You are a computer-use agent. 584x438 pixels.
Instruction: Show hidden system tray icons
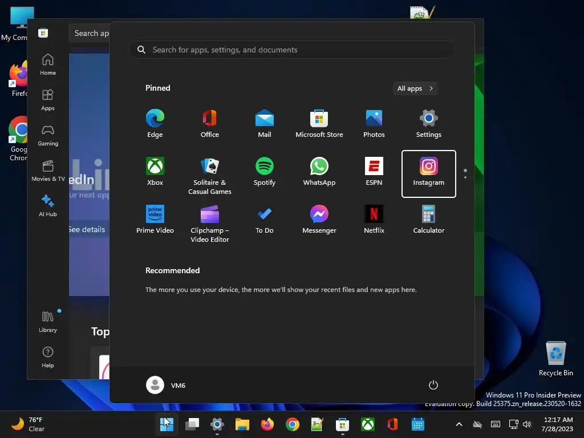tap(459, 424)
